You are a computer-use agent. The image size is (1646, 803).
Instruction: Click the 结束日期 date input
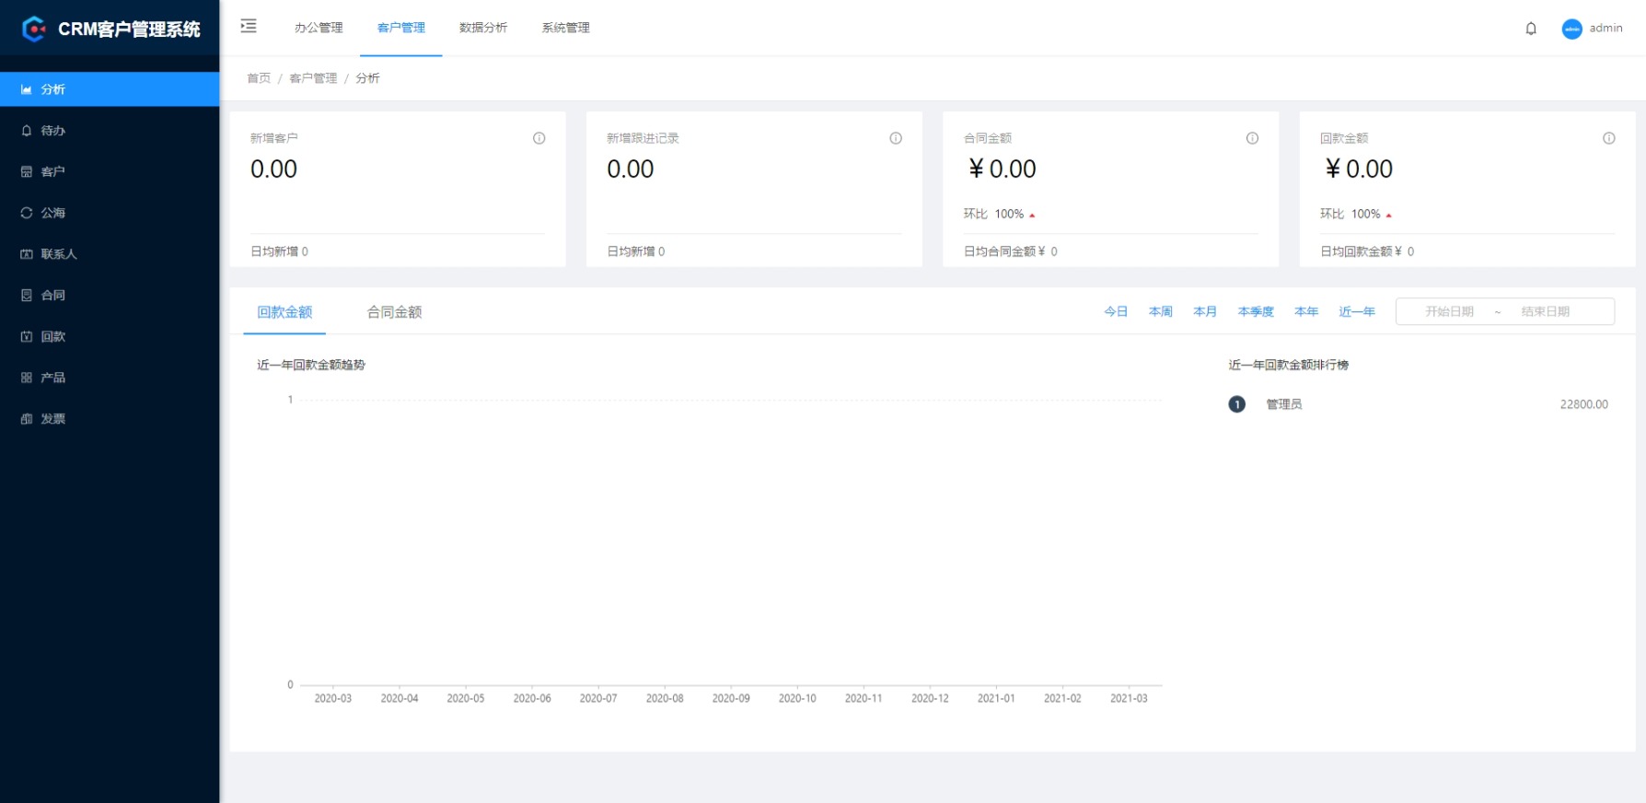(x=1545, y=312)
